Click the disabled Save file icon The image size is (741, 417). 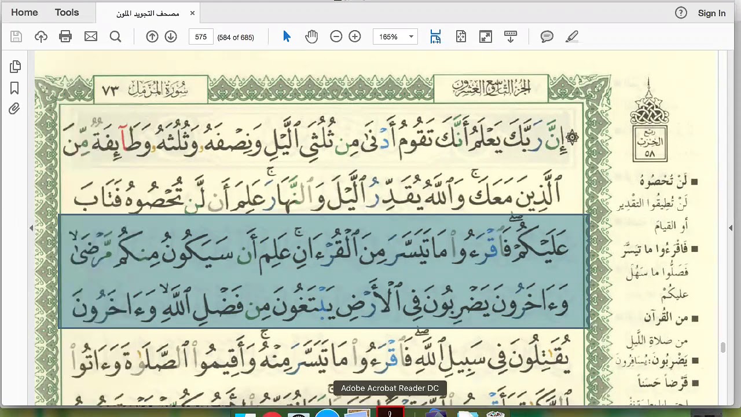click(x=16, y=37)
